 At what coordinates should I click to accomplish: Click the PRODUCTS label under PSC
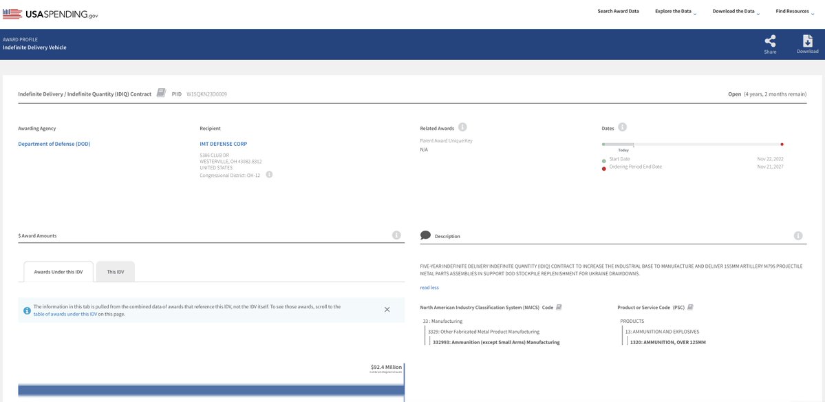tap(632, 321)
